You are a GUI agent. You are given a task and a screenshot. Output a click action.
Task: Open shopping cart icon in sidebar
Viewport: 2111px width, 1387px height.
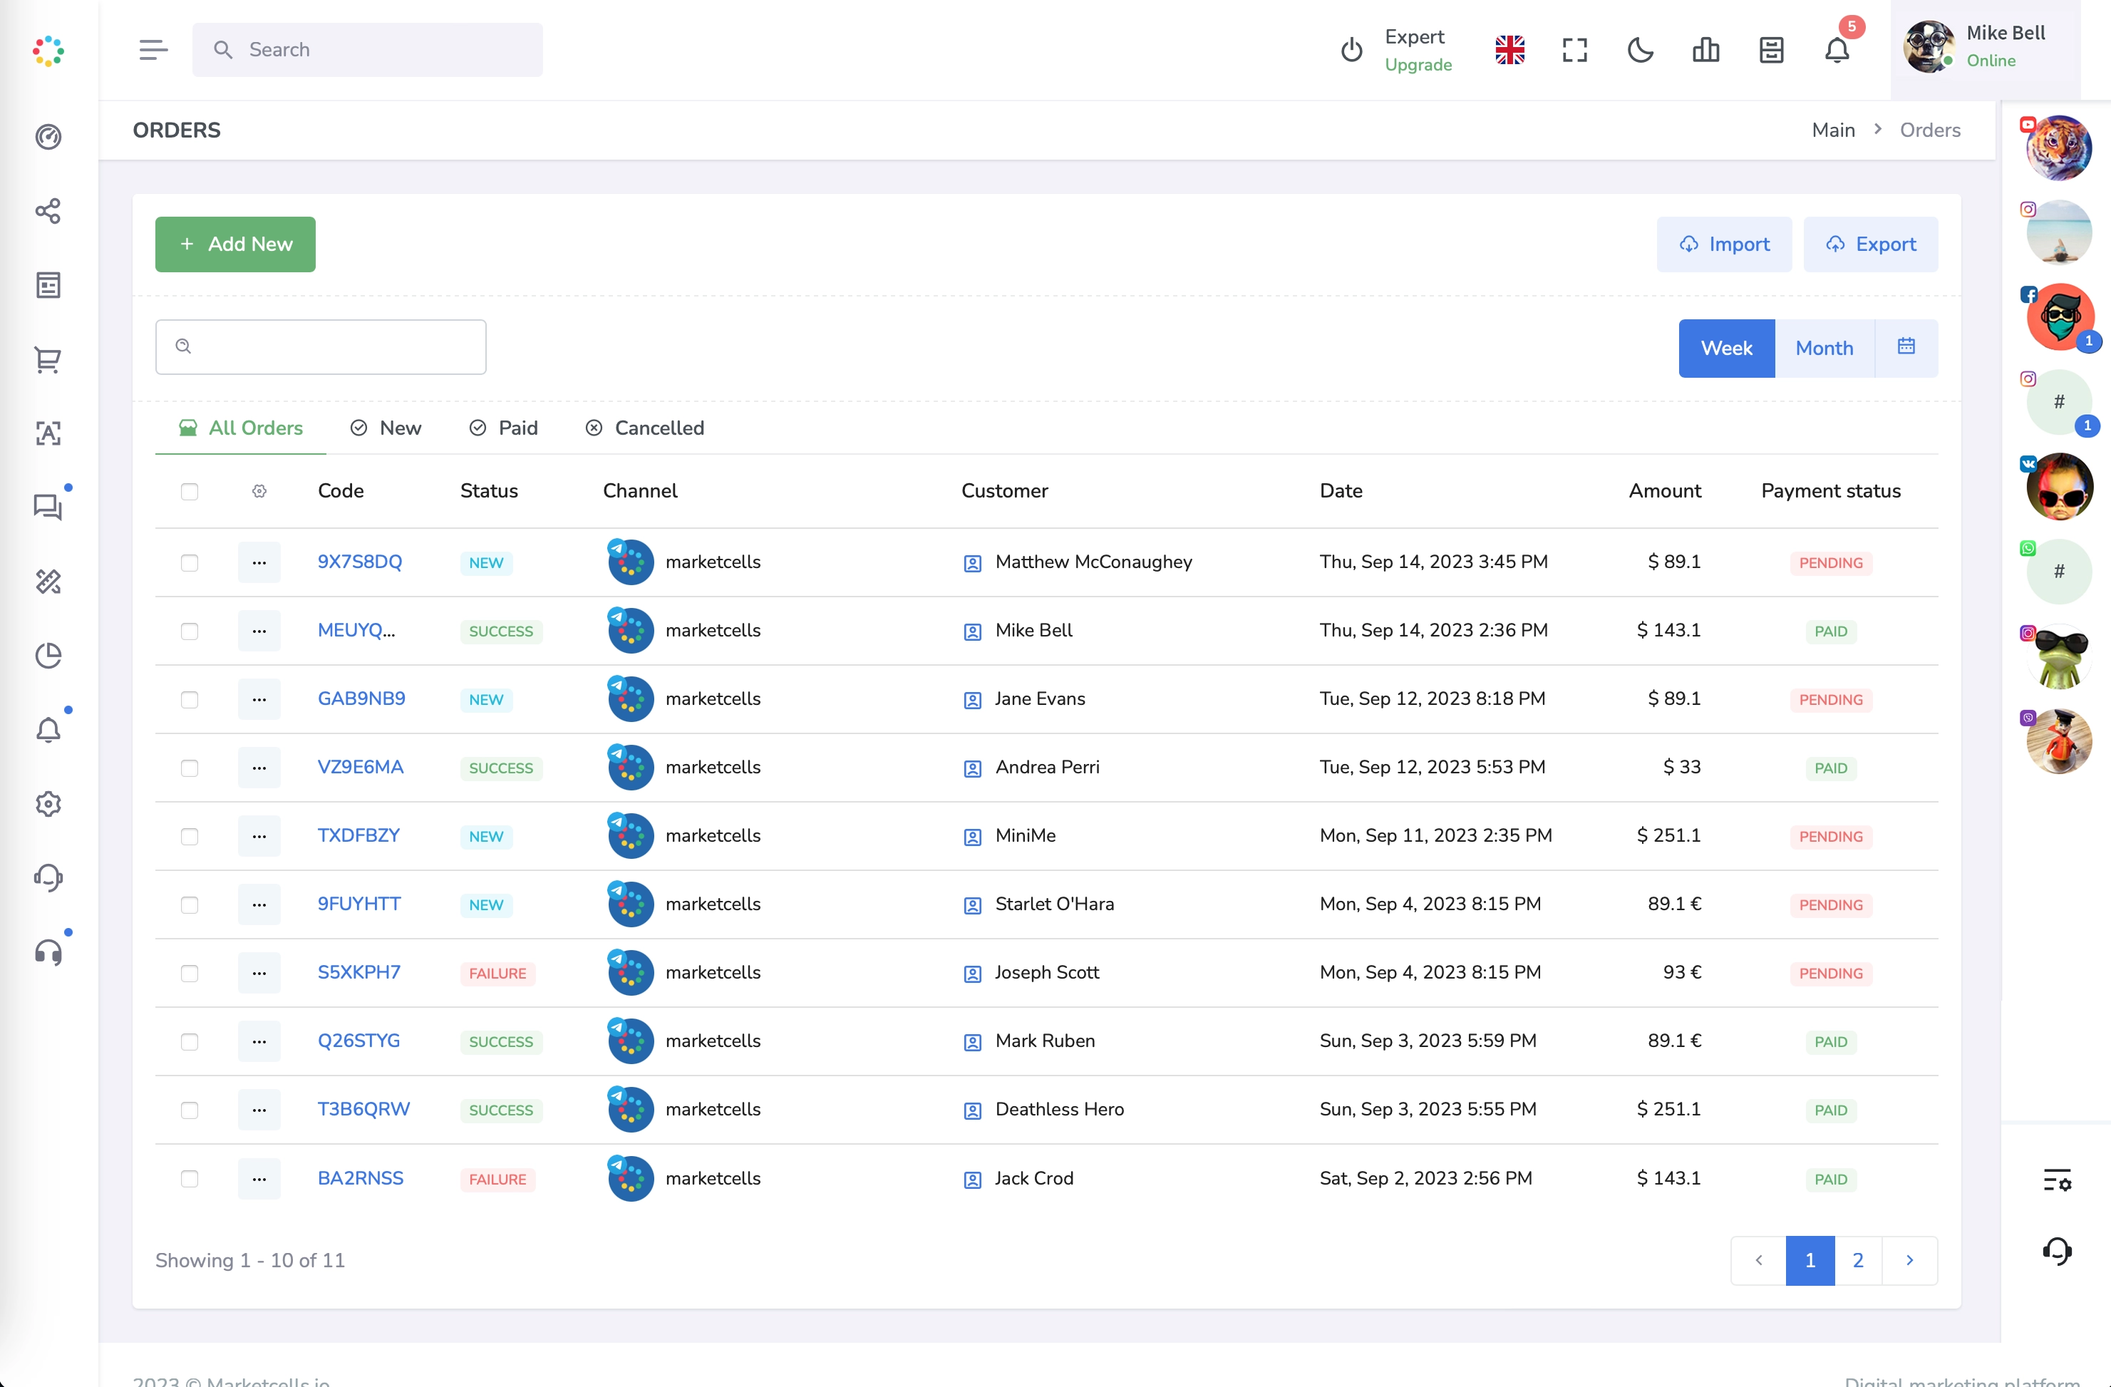[x=48, y=360]
